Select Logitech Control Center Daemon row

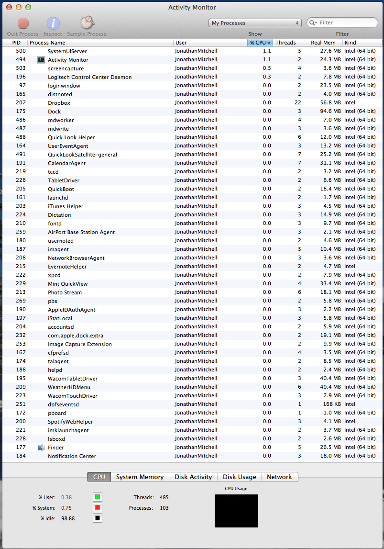[x=192, y=77]
